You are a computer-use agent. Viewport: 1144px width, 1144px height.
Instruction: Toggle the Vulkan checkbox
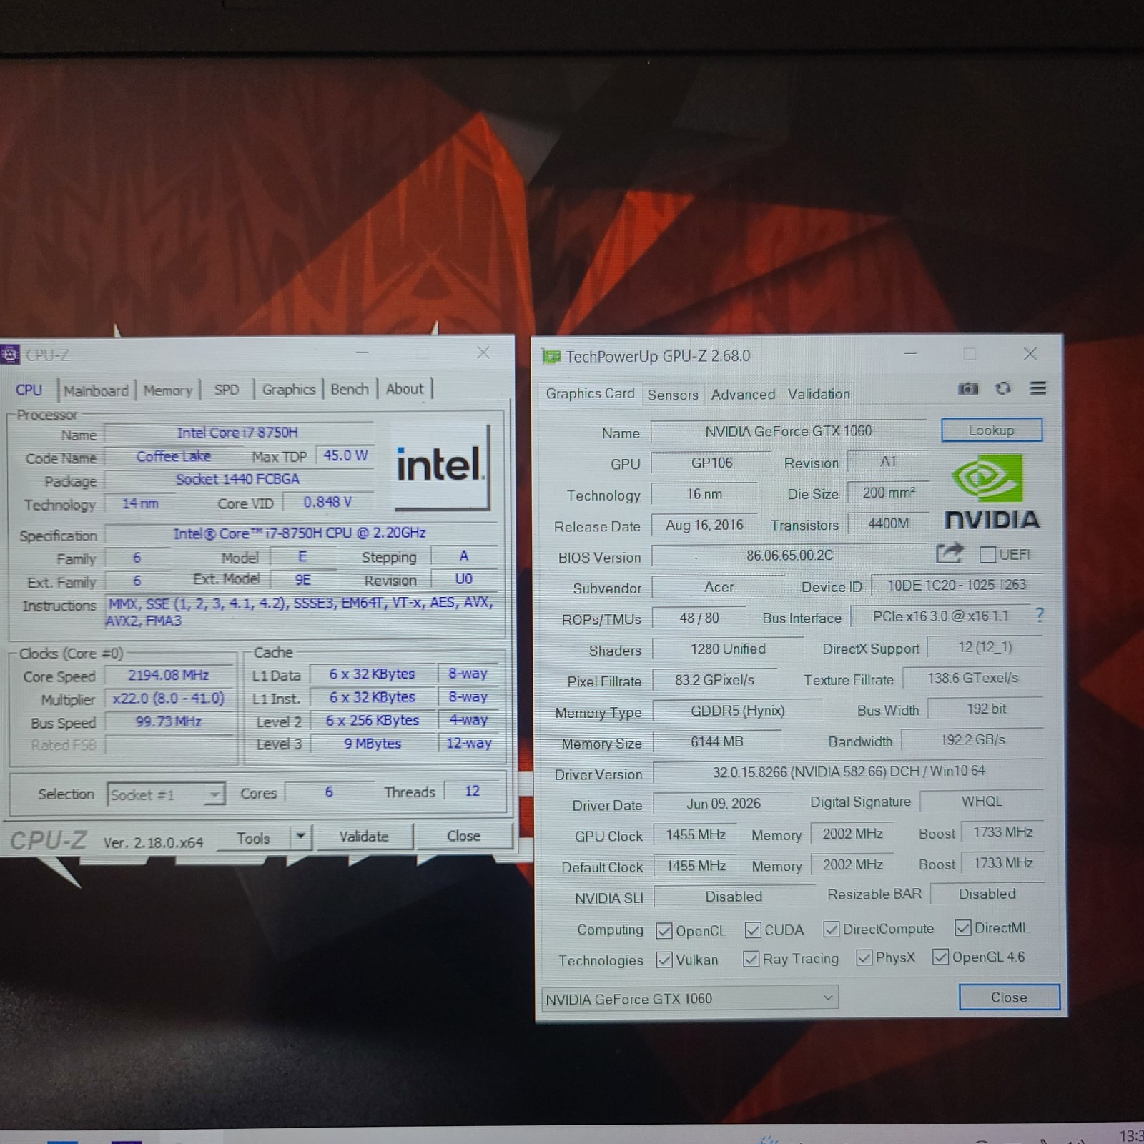(x=664, y=960)
